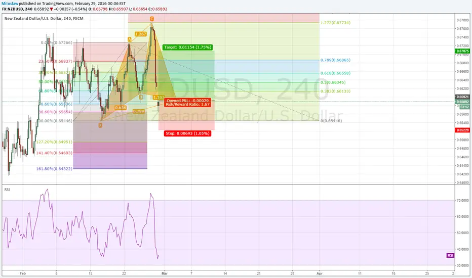
Task: Click the Feb label on the time axis
Action: pyautogui.click(x=23, y=273)
